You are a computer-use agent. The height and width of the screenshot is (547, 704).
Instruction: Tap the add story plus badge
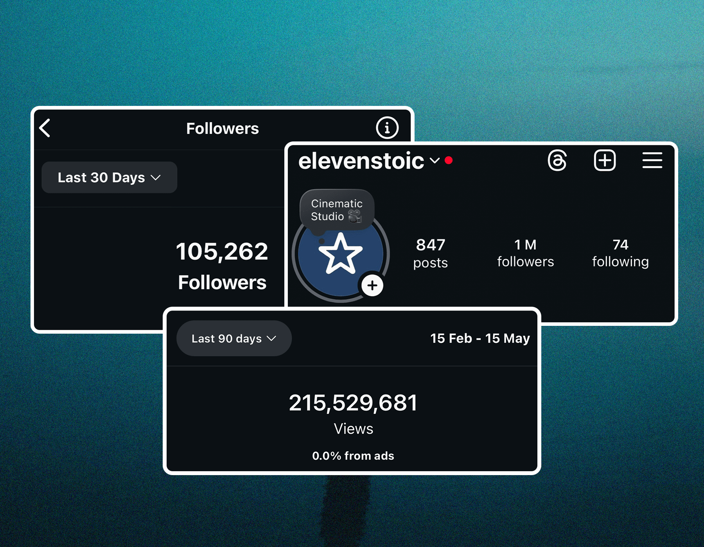point(372,285)
